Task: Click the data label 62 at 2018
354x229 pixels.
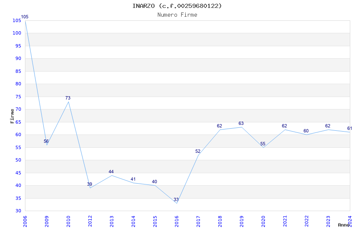Action: click(219, 126)
